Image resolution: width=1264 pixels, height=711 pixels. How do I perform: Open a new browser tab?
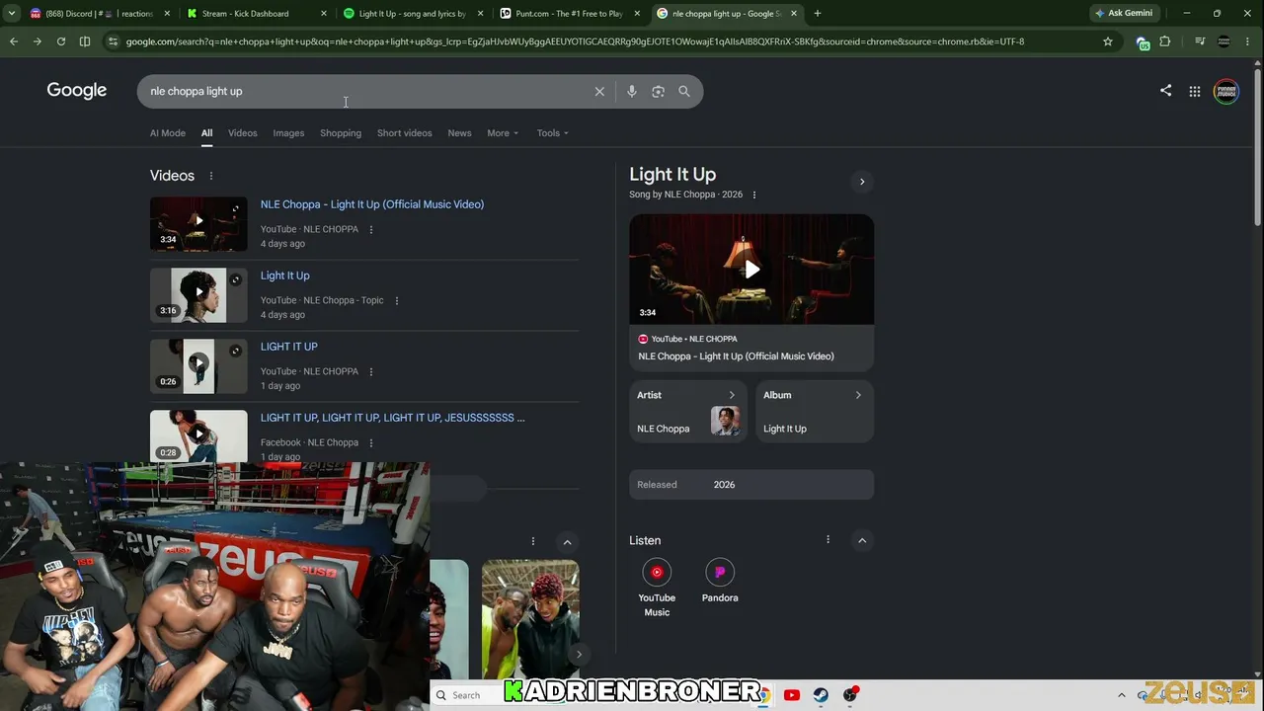tap(818, 14)
